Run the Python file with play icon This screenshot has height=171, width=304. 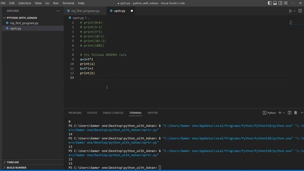coord(290,11)
